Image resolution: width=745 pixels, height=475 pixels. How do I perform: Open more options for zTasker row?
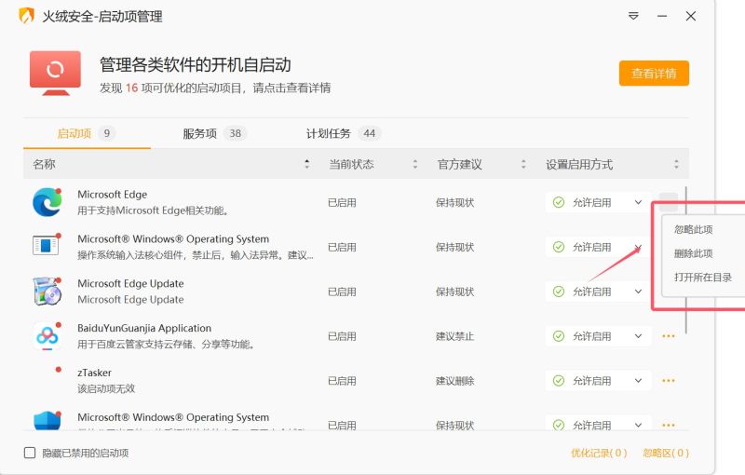click(669, 381)
